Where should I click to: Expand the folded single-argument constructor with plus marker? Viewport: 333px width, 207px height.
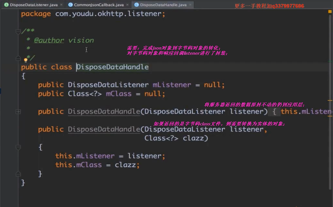[18, 112]
